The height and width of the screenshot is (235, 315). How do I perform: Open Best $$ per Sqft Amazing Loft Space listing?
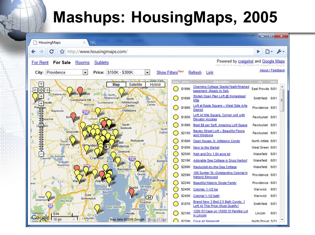pyautogui.click(x=220, y=125)
